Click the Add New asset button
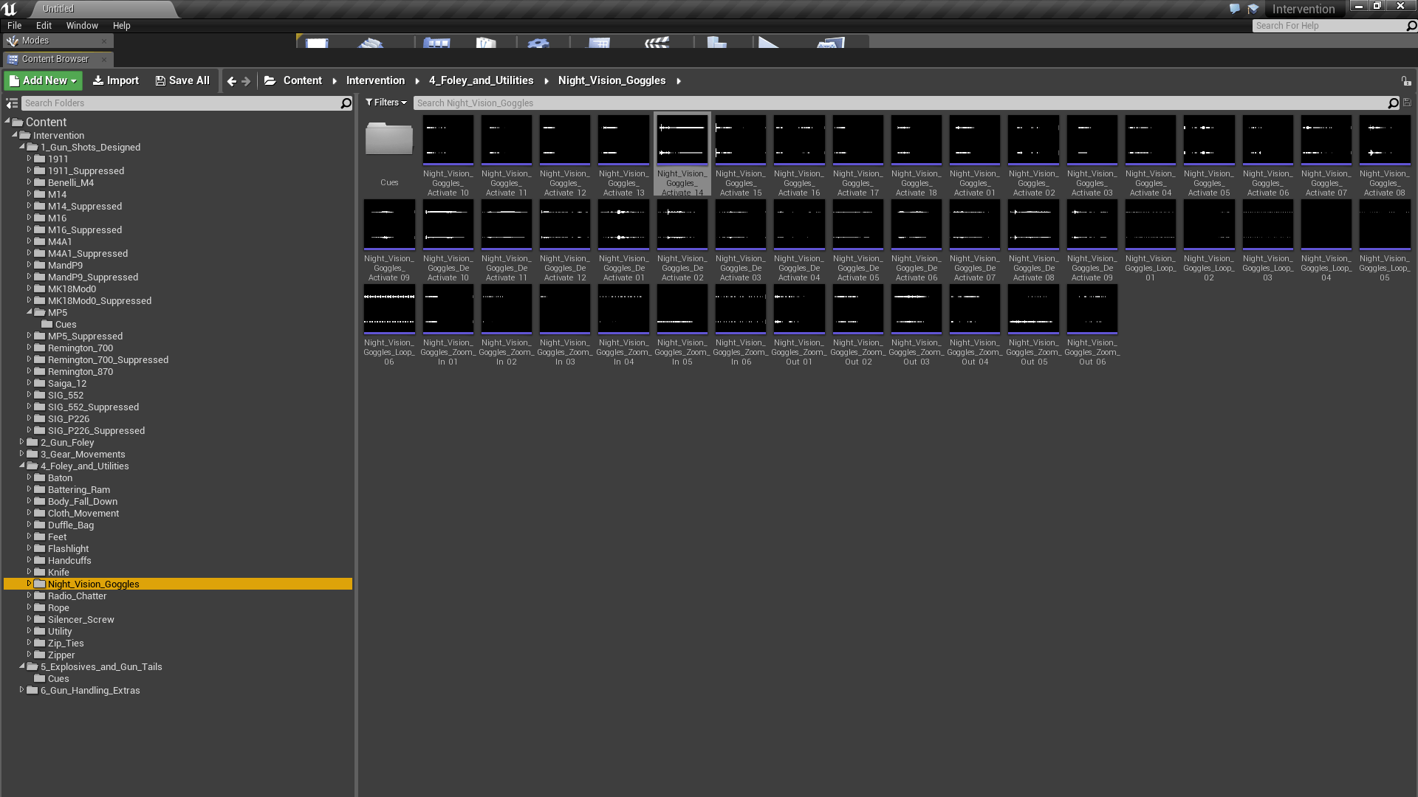 (44, 80)
